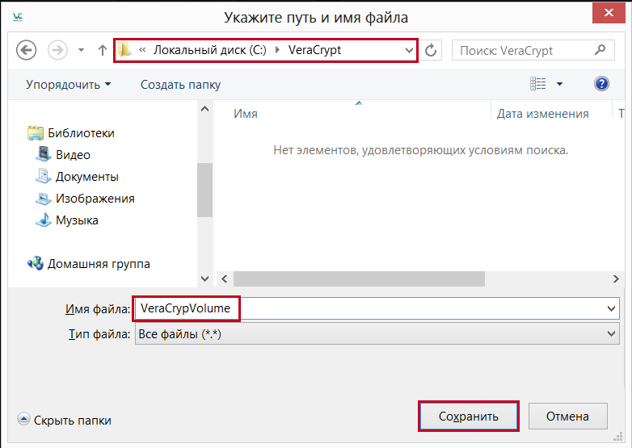Screen dimensions: 632x448
Task: Open help with the question mark icon
Action: [601, 84]
